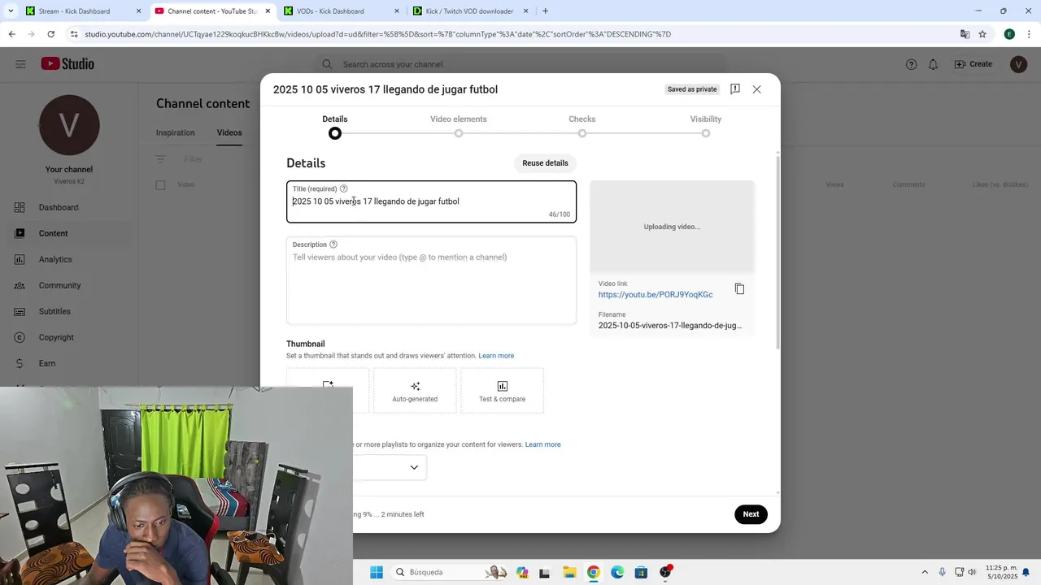Image resolution: width=1041 pixels, height=585 pixels.
Task: Open help for Title field
Action: click(x=343, y=188)
